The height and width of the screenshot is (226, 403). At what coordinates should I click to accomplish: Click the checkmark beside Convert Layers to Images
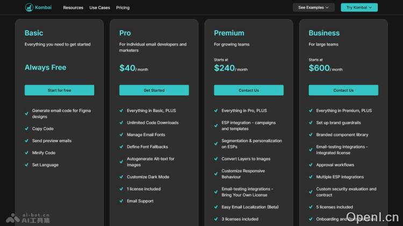[x=216, y=159]
